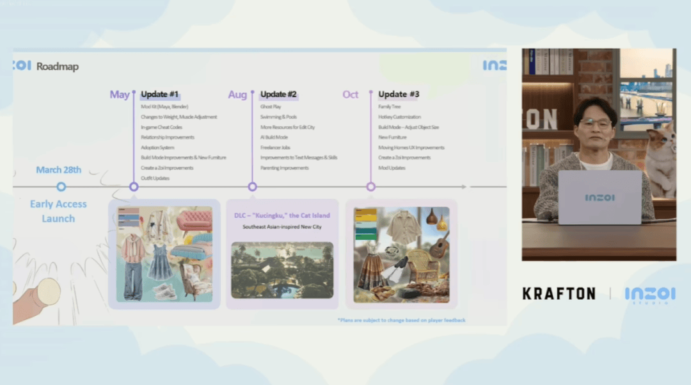Screen dimensions: 691x385
Task: Click the "Roadmap" slide title
Action: click(x=58, y=67)
